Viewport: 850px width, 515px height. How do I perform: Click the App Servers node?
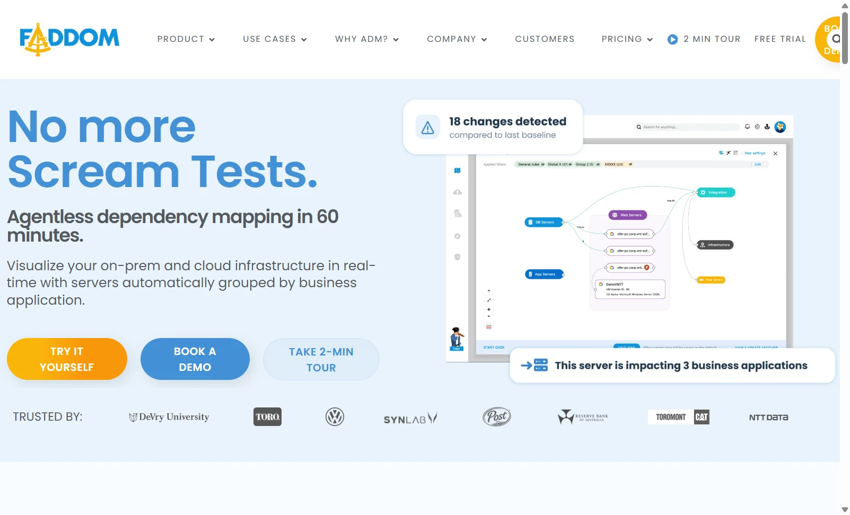pyautogui.click(x=544, y=274)
